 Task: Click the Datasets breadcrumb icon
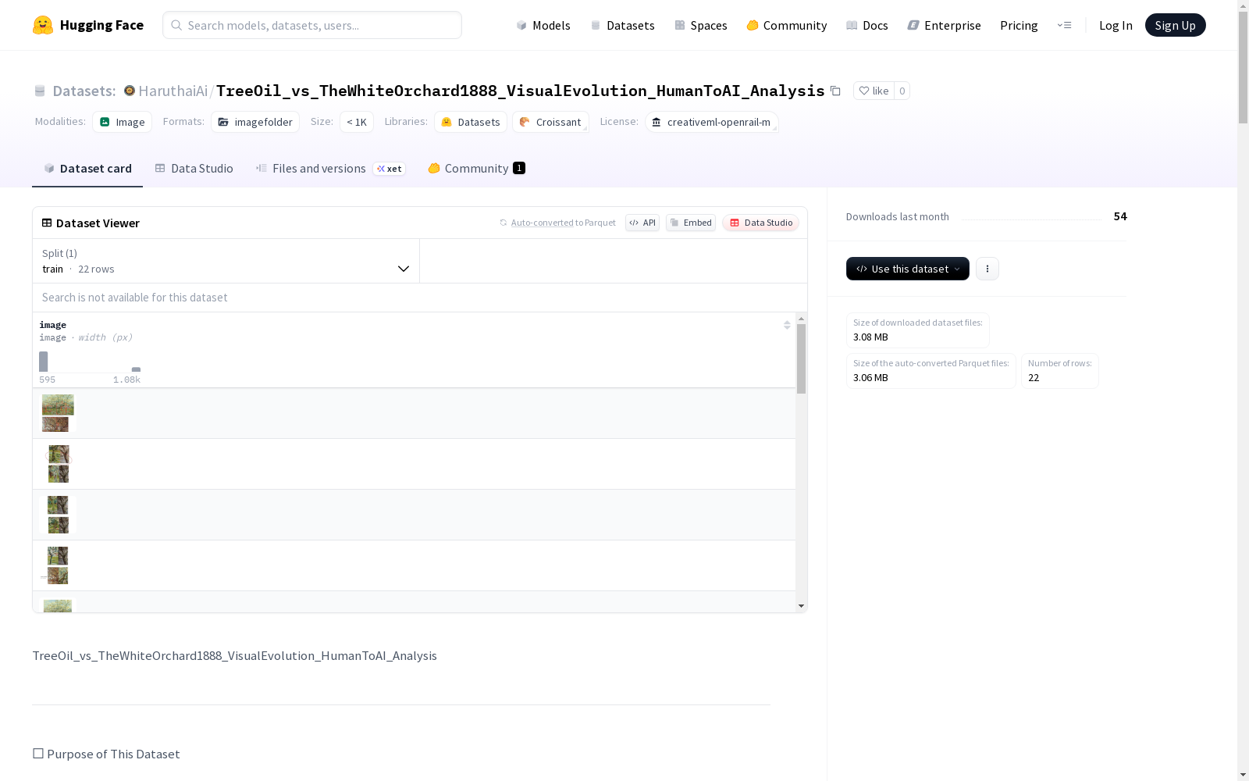[40, 91]
